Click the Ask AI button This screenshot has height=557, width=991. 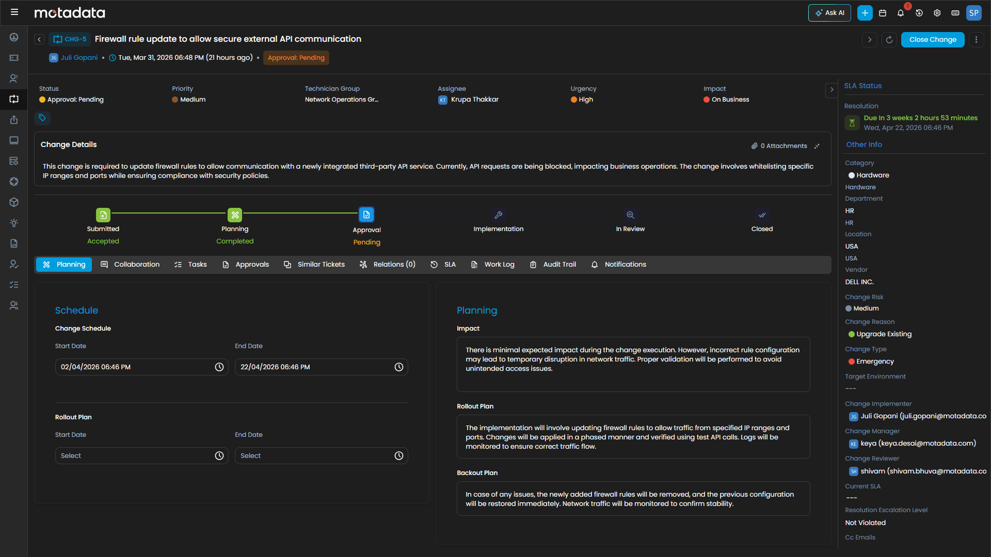(829, 13)
